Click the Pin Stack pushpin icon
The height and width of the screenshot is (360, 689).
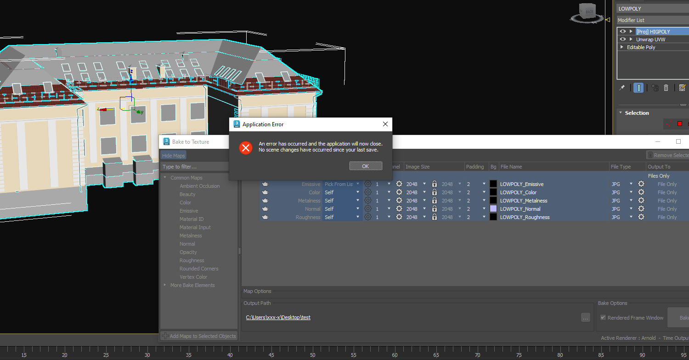(x=622, y=88)
